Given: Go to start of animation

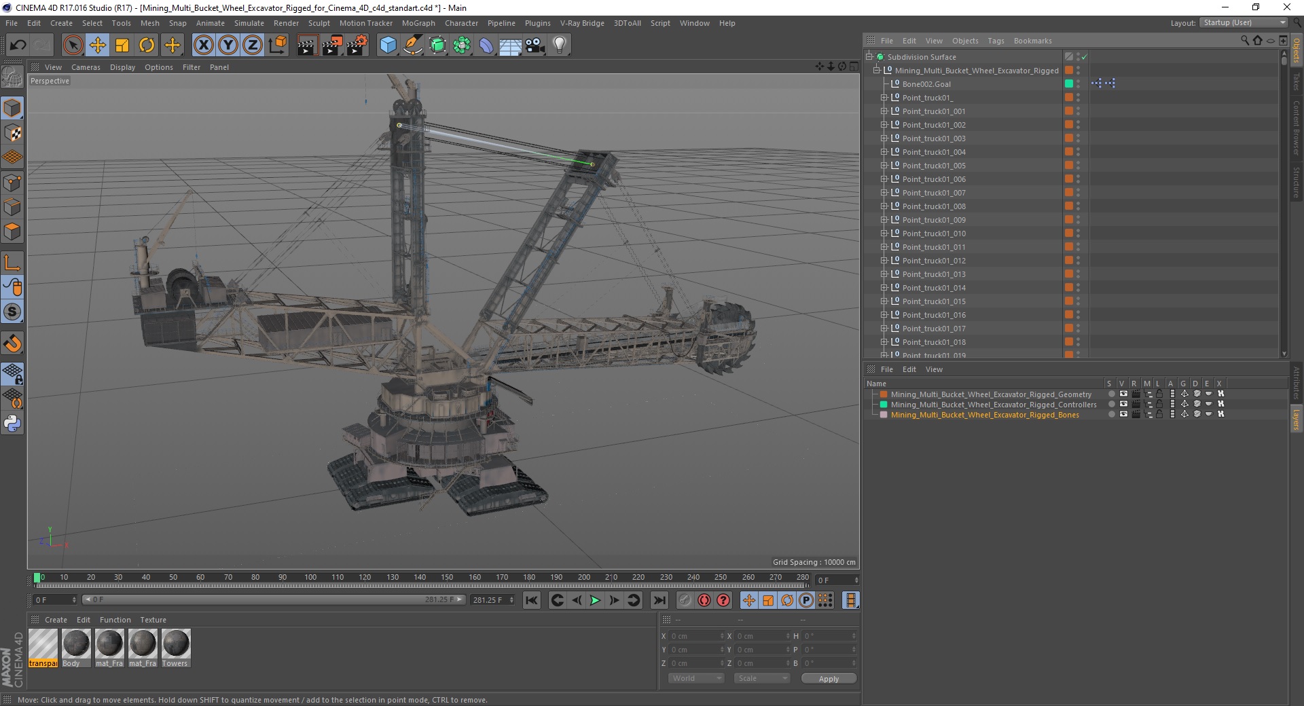Looking at the screenshot, I should tap(532, 600).
